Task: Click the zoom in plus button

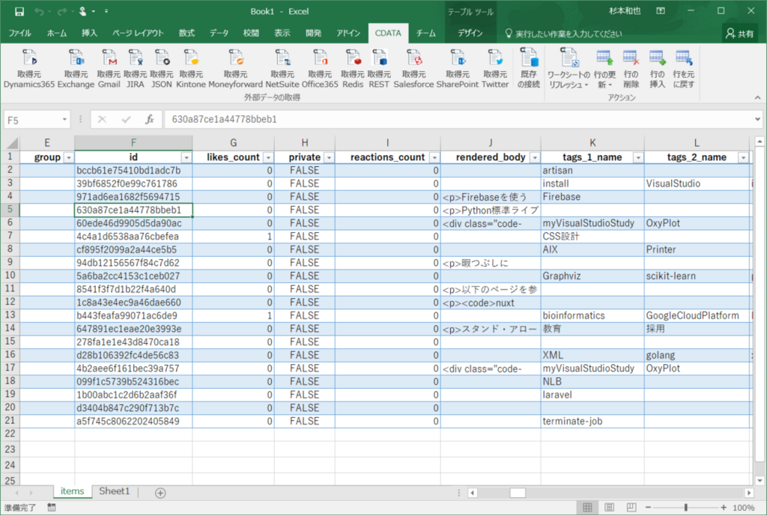Action: (724, 508)
